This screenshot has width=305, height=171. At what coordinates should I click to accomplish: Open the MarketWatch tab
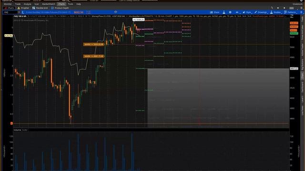tap(49, 4)
